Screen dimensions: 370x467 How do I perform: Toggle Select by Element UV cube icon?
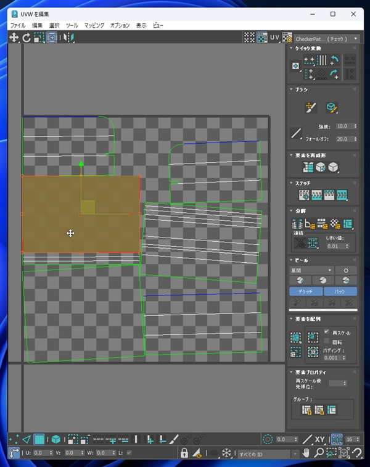[55, 439]
